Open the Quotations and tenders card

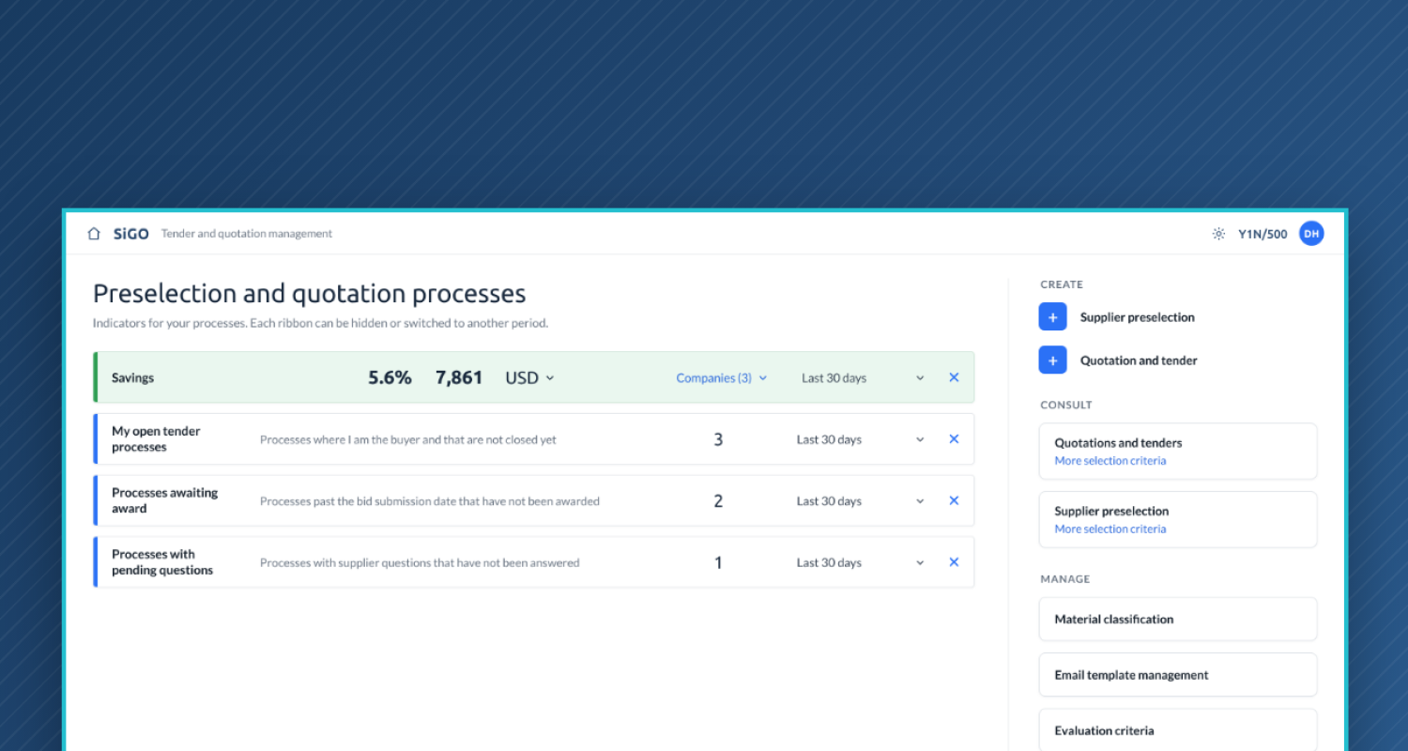[x=1178, y=451]
